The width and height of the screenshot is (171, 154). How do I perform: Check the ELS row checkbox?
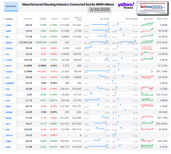tap(3, 77)
